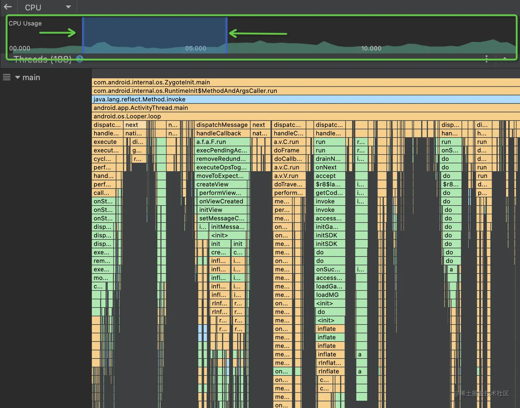Select the accept frame
Screen dimensions: 520x408
tap(330, 176)
